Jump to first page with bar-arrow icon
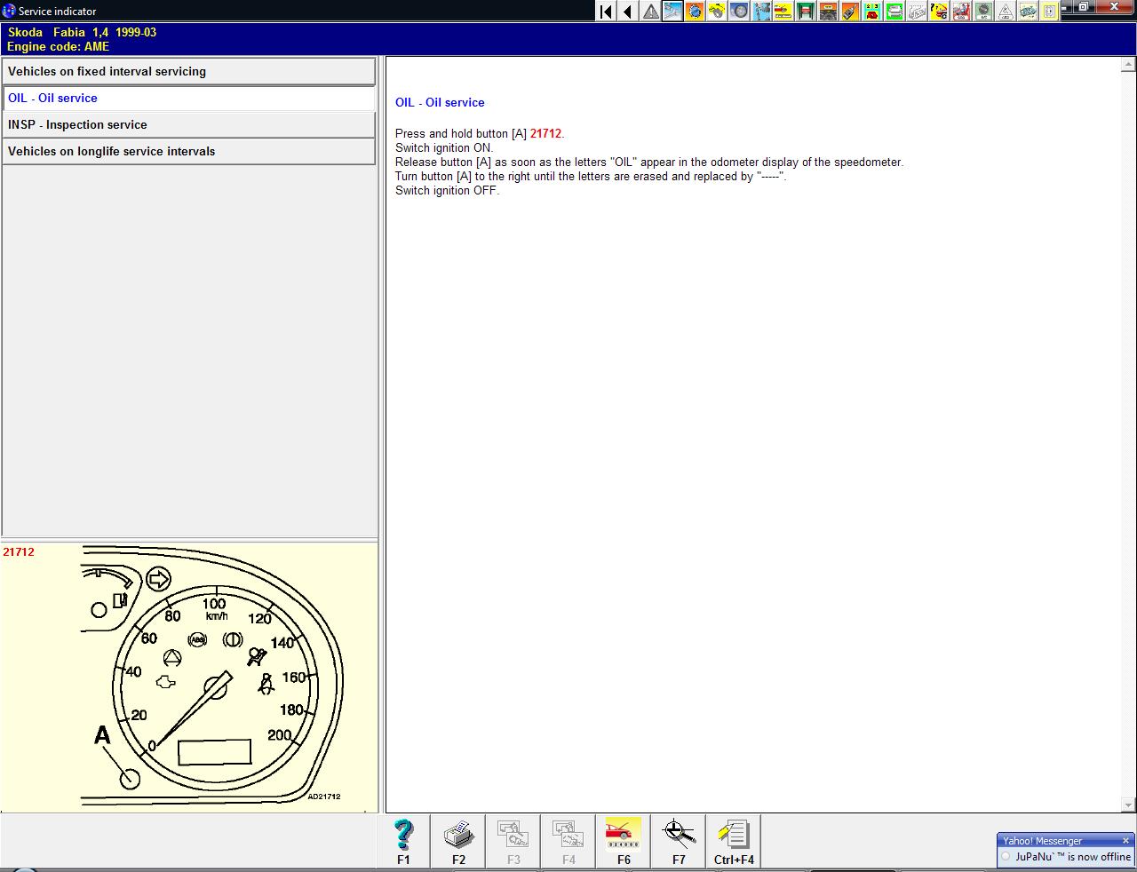Image resolution: width=1137 pixels, height=872 pixels. [606, 12]
